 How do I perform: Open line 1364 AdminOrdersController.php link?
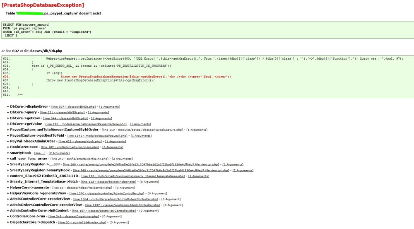pyautogui.click(x=116, y=200)
